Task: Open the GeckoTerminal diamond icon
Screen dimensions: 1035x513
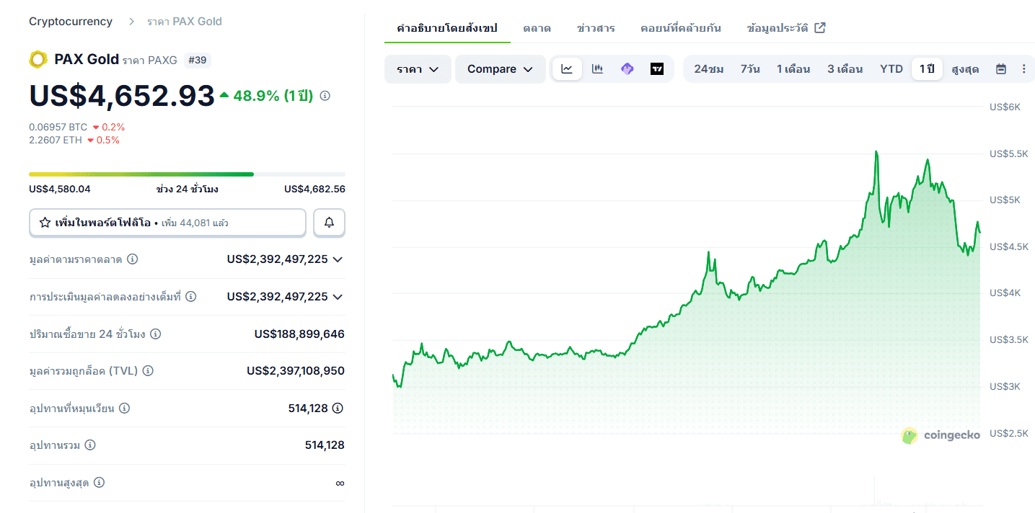Action: pyautogui.click(x=627, y=68)
